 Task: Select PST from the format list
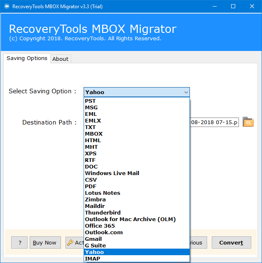click(90, 101)
